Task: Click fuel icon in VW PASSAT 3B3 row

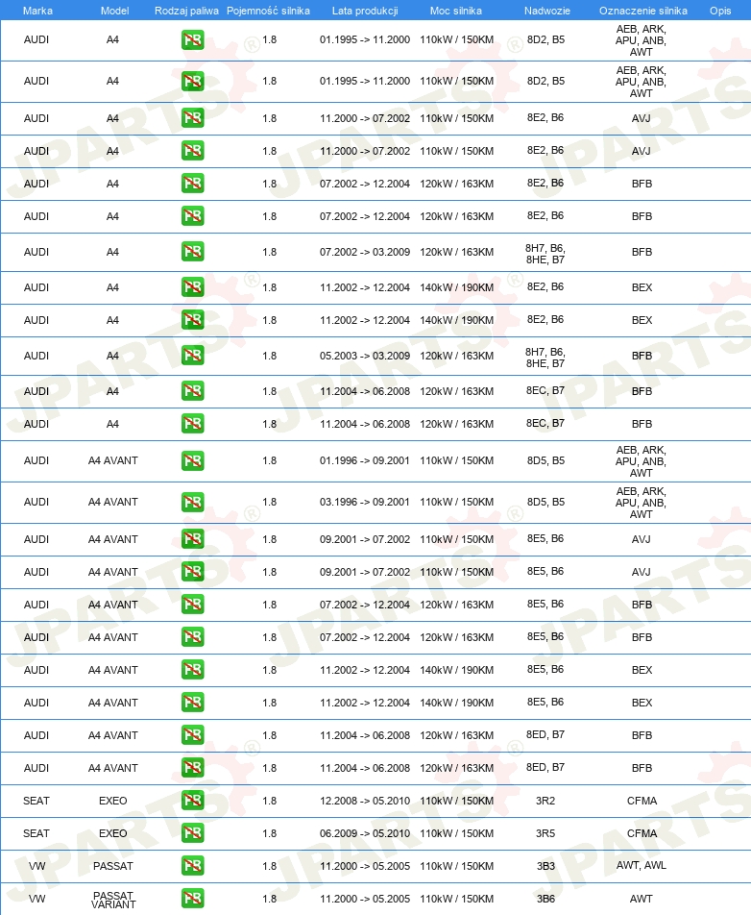Action: [192, 866]
